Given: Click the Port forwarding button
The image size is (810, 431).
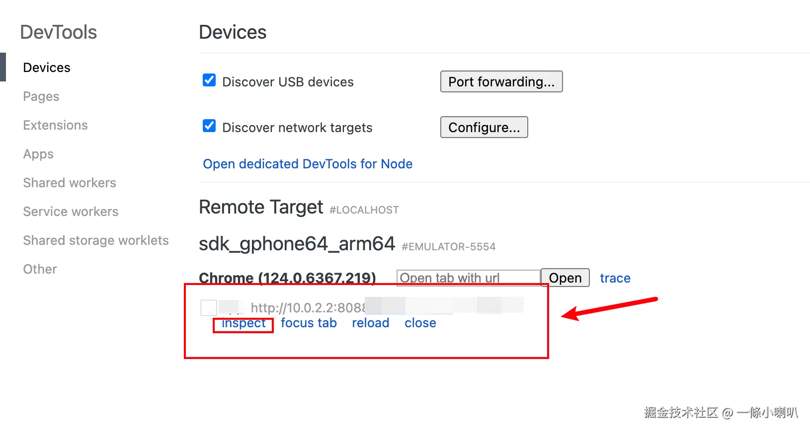Looking at the screenshot, I should coord(501,81).
